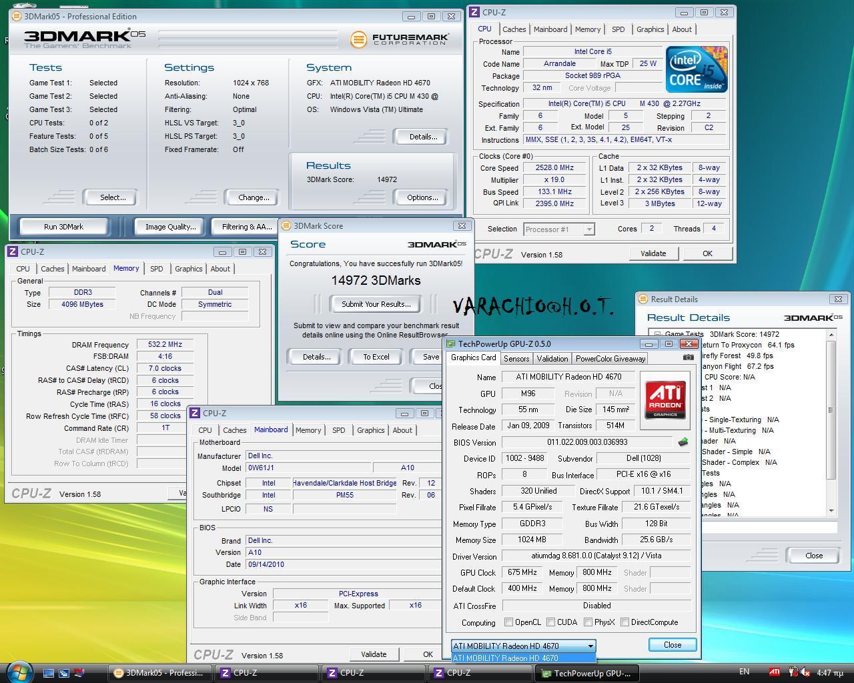The image size is (854, 683).
Task: Click the Result Details scrollbar thumb
Action: tap(831, 410)
